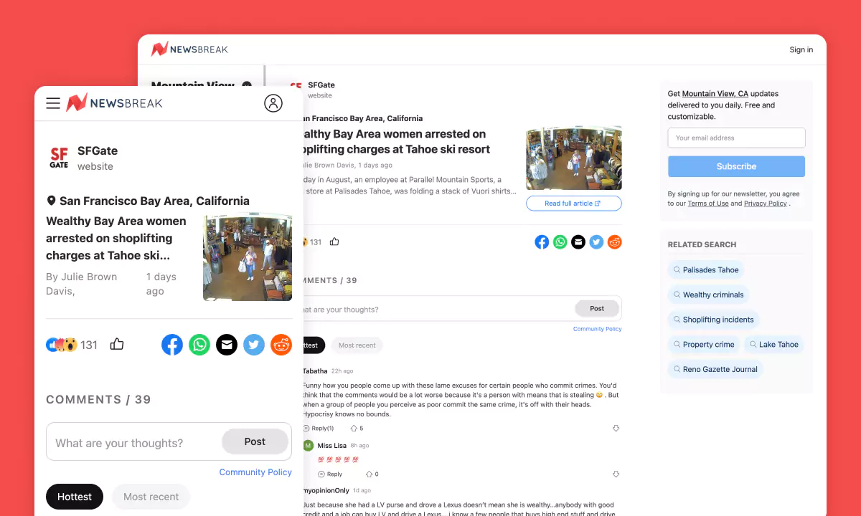Select the Hottest comments tab in mobile view
The height and width of the screenshot is (516, 861).
75,497
